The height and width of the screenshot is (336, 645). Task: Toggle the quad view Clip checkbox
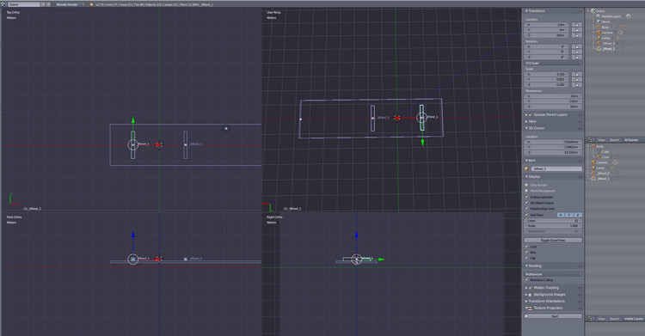(526, 258)
